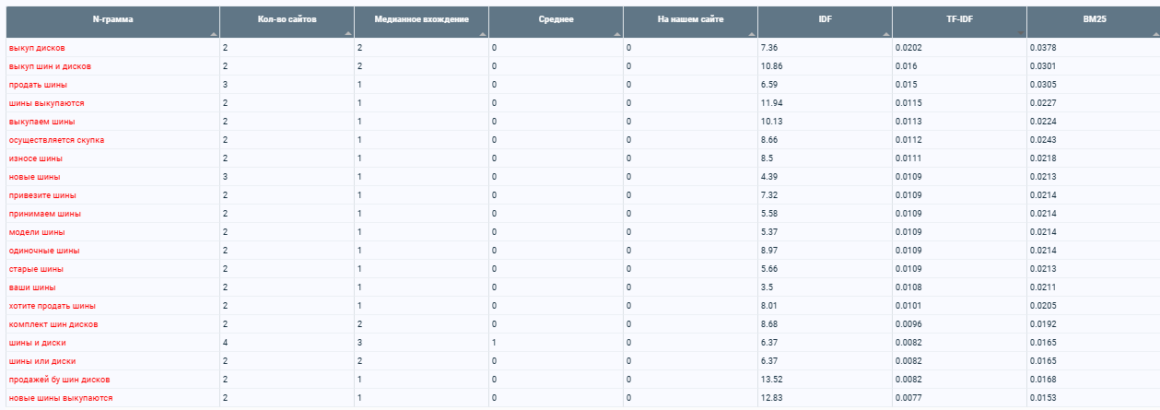Viewport: 1160px width, 410px height.
Task: Click the IDF value 11.94 cell
Action: pyautogui.click(x=772, y=103)
